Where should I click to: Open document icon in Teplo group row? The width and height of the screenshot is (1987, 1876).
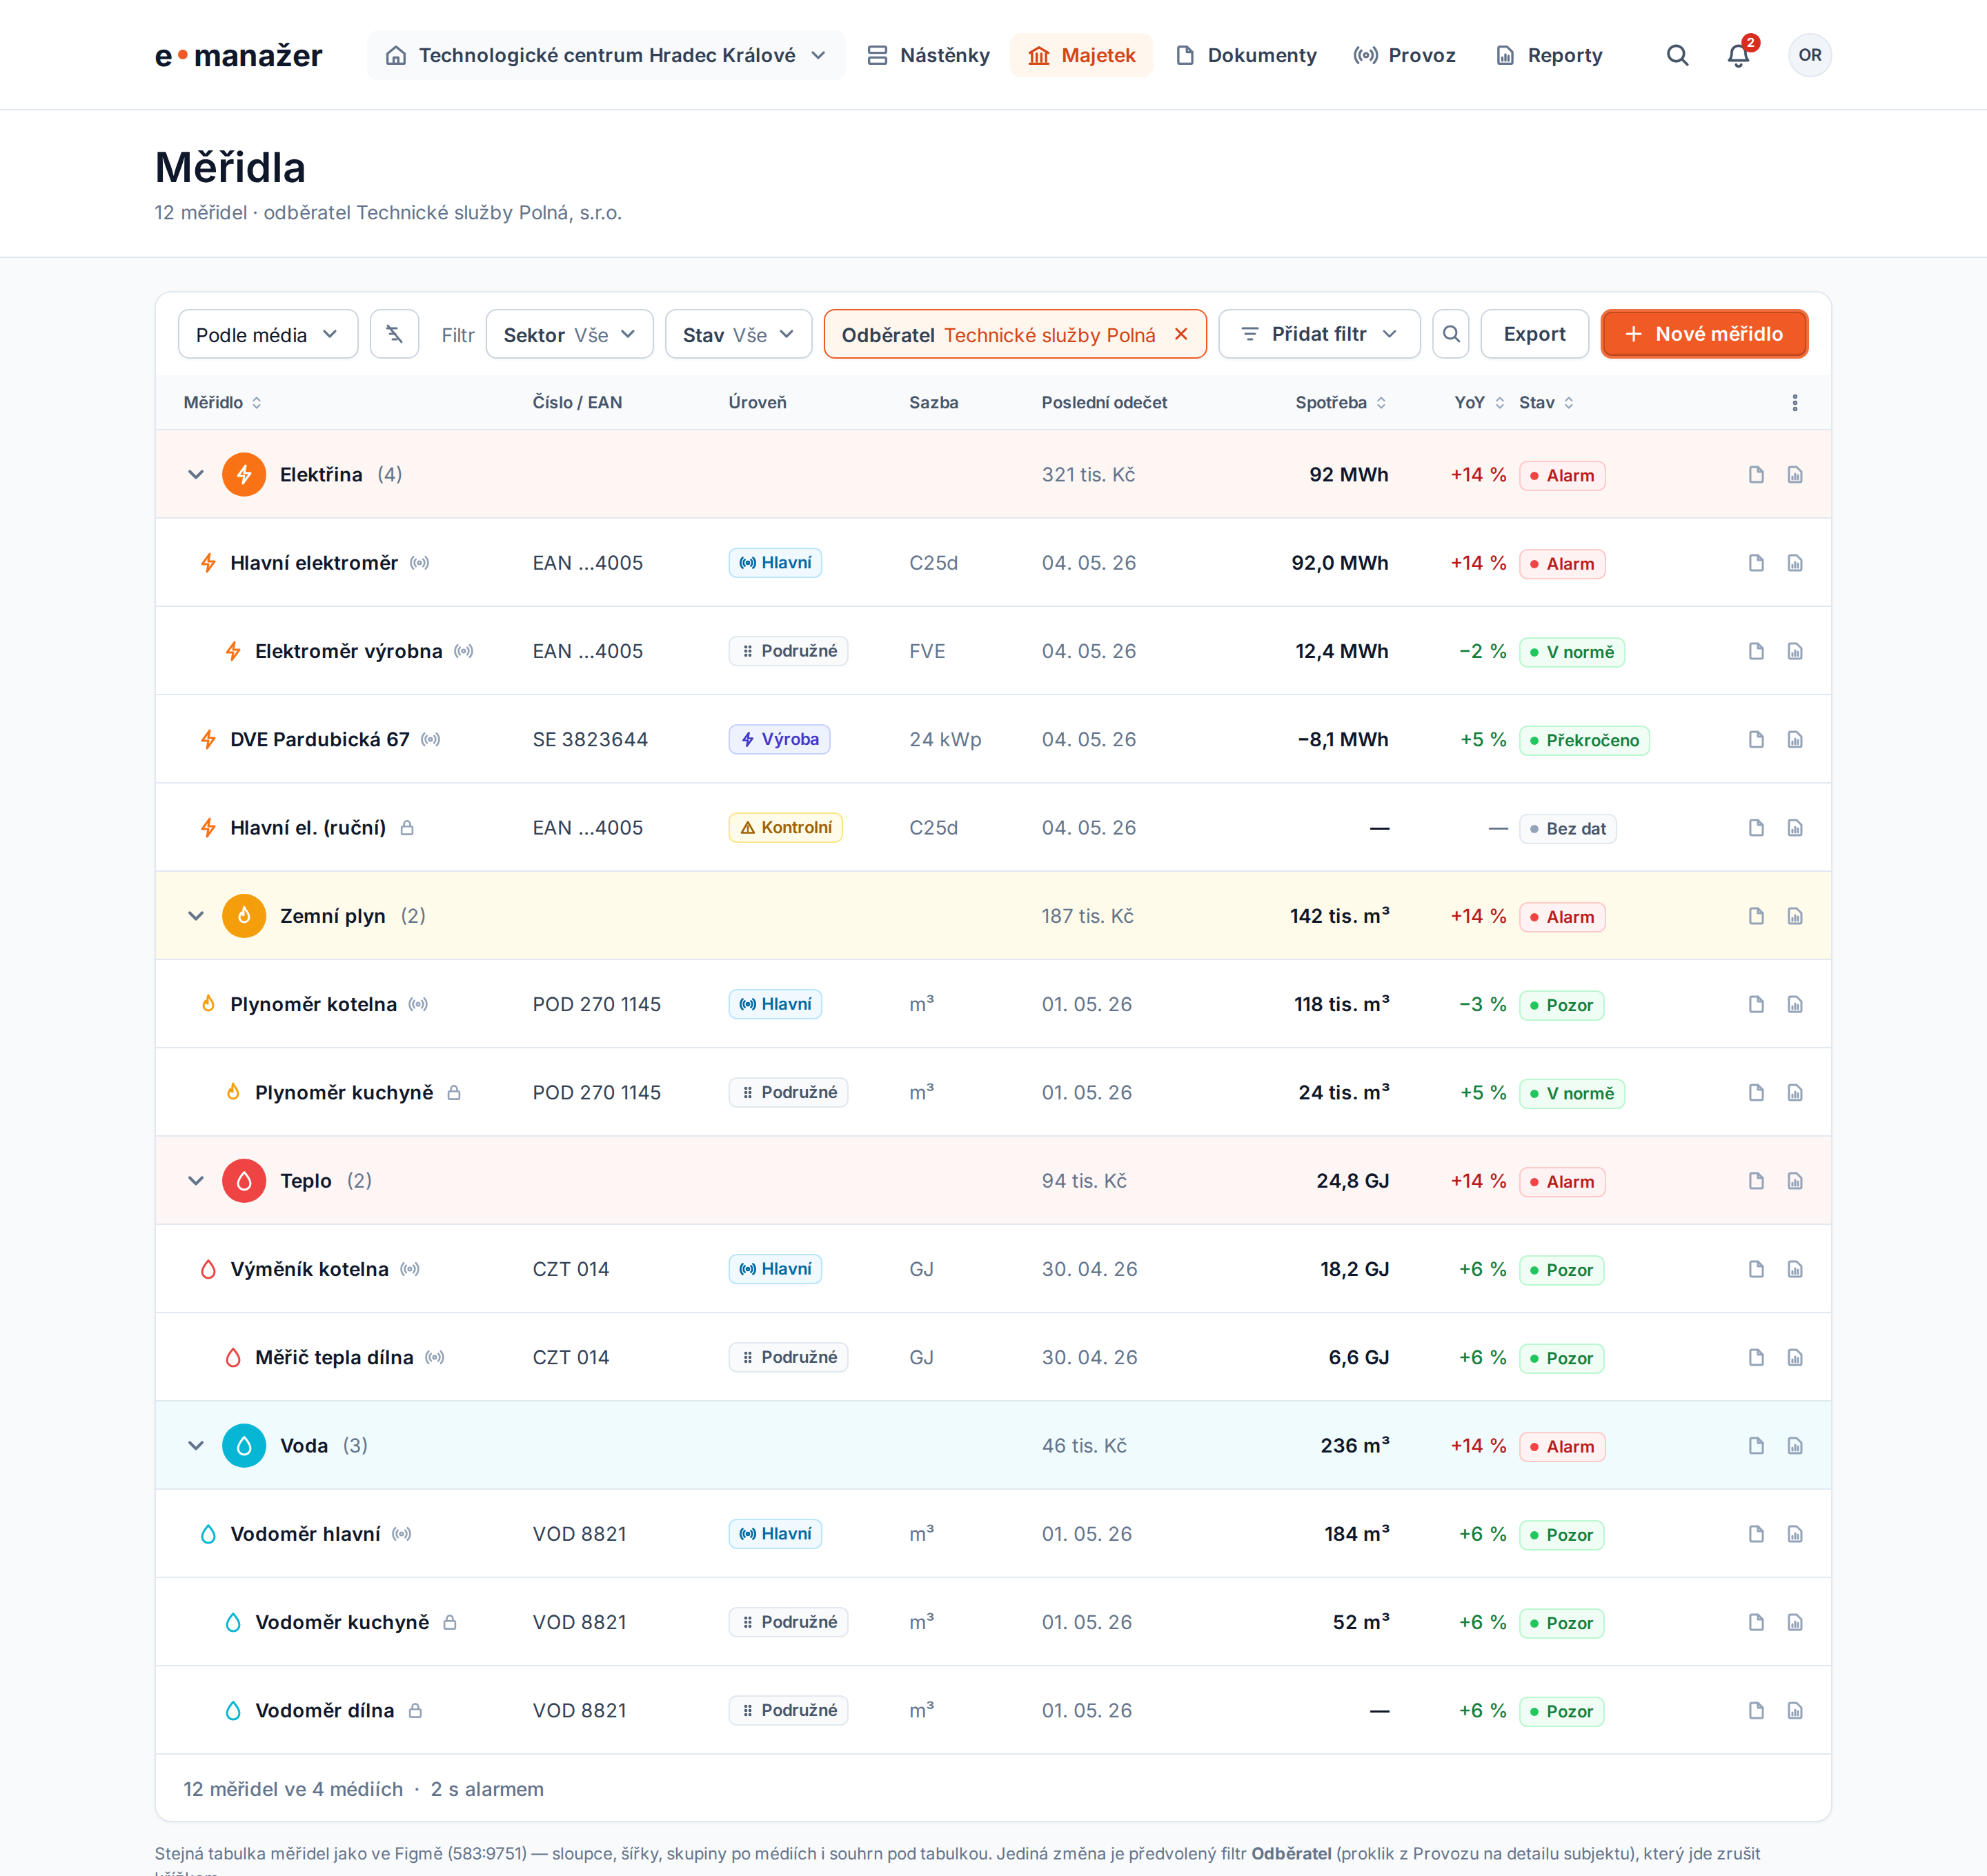pyautogui.click(x=1756, y=1181)
